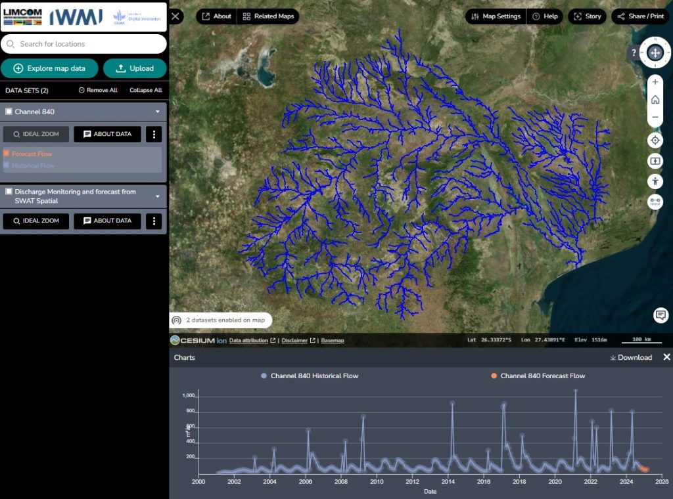Open Channel 840 three-dot options menu

pos(154,134)
